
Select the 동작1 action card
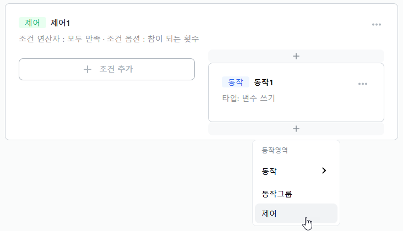click(296, 92)
